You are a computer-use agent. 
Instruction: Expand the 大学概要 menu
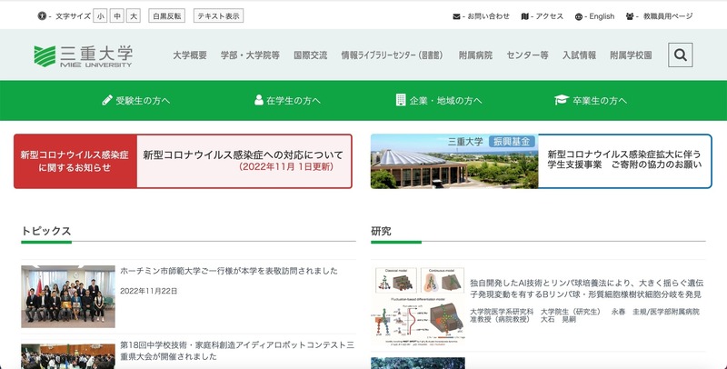(x=190, y=55)
